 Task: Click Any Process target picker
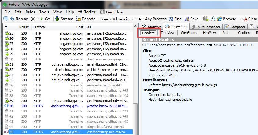point(153,19)
